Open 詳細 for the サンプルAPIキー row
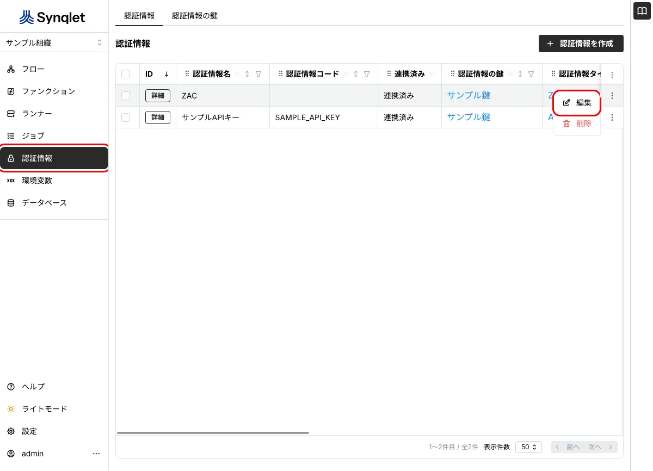653x471 pixels. pos(158,117)
